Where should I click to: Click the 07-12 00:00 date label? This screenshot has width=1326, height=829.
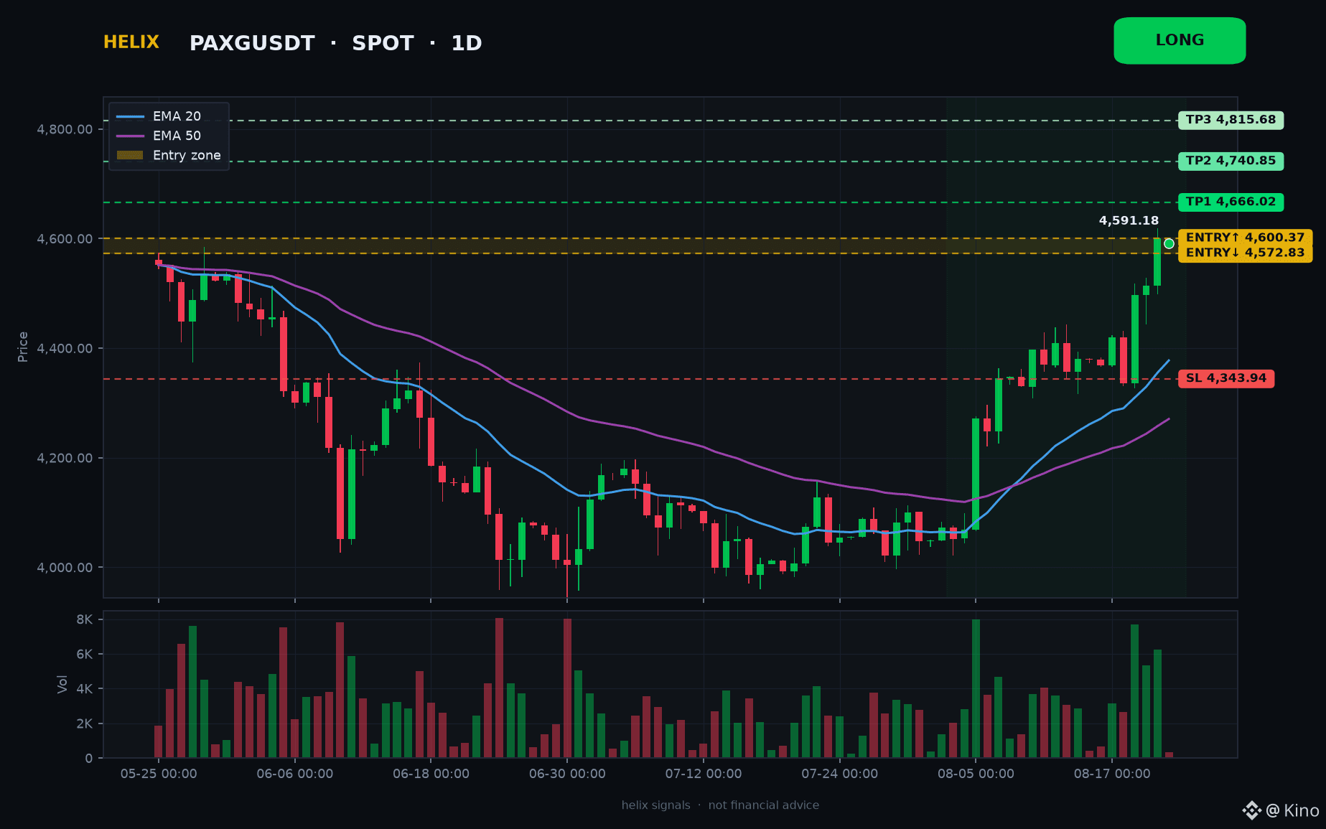tap(704, 774)
